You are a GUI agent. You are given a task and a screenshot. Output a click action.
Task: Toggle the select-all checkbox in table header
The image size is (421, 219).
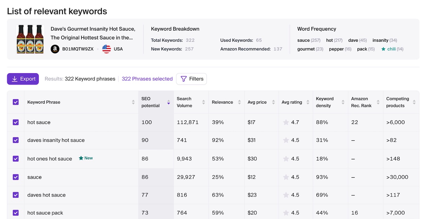16,102
